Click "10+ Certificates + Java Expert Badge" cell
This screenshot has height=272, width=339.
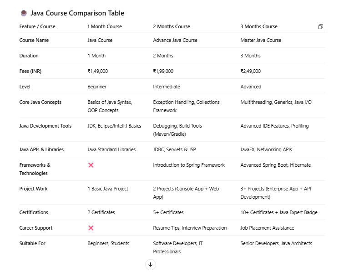point(279,212)
